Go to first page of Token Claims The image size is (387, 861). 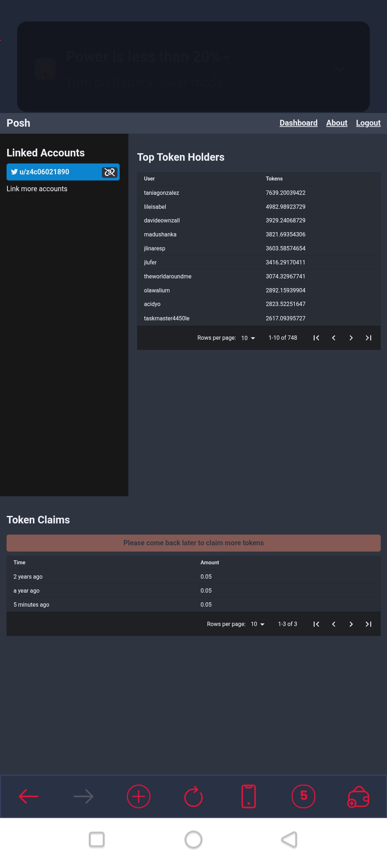pyautogui.click(x=316, y=624)
